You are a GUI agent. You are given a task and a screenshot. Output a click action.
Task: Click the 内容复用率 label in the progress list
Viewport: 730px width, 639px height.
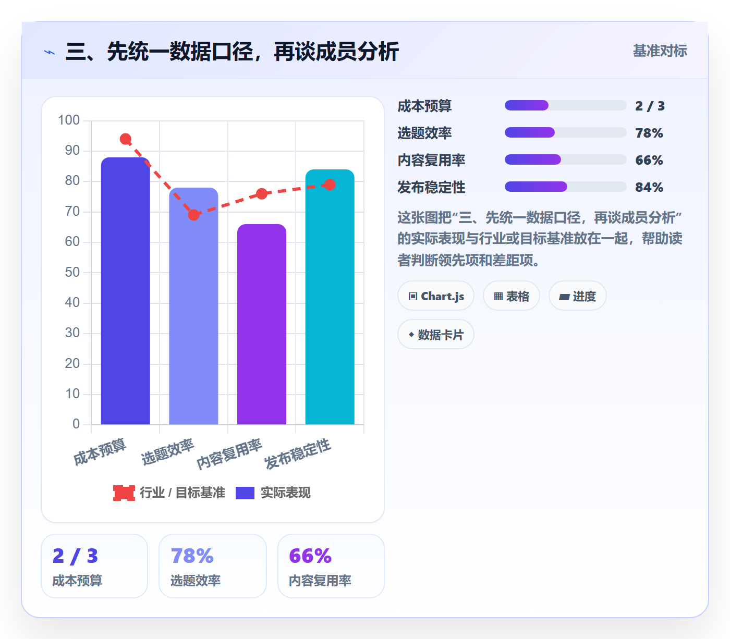click(x=432, y=160)
